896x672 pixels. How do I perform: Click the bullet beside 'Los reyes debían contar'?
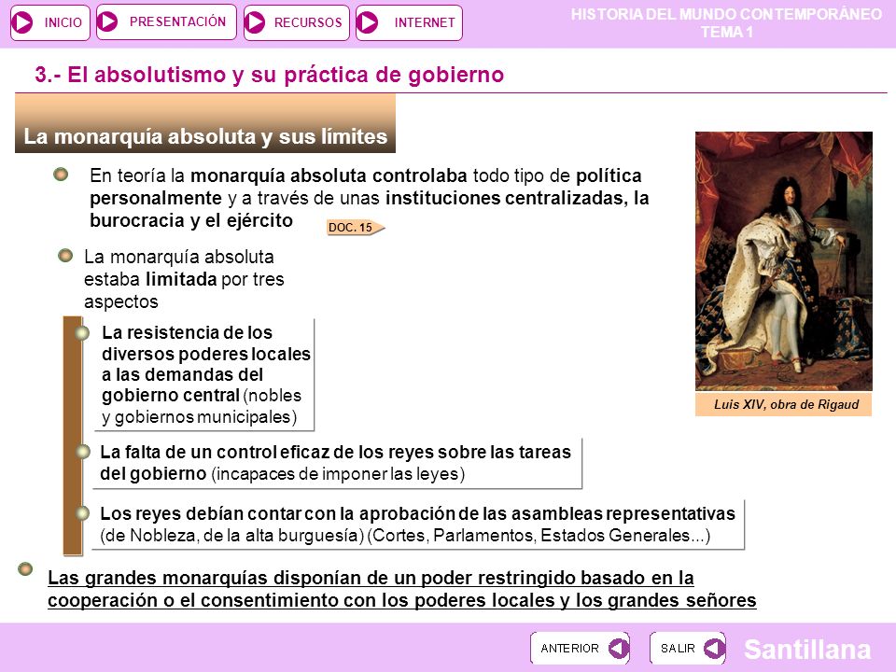(83, 513)
